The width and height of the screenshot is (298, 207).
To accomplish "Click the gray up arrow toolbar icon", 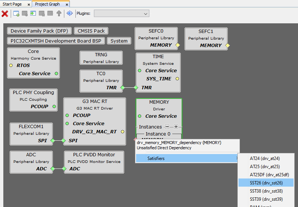I will tap(59, 13).
